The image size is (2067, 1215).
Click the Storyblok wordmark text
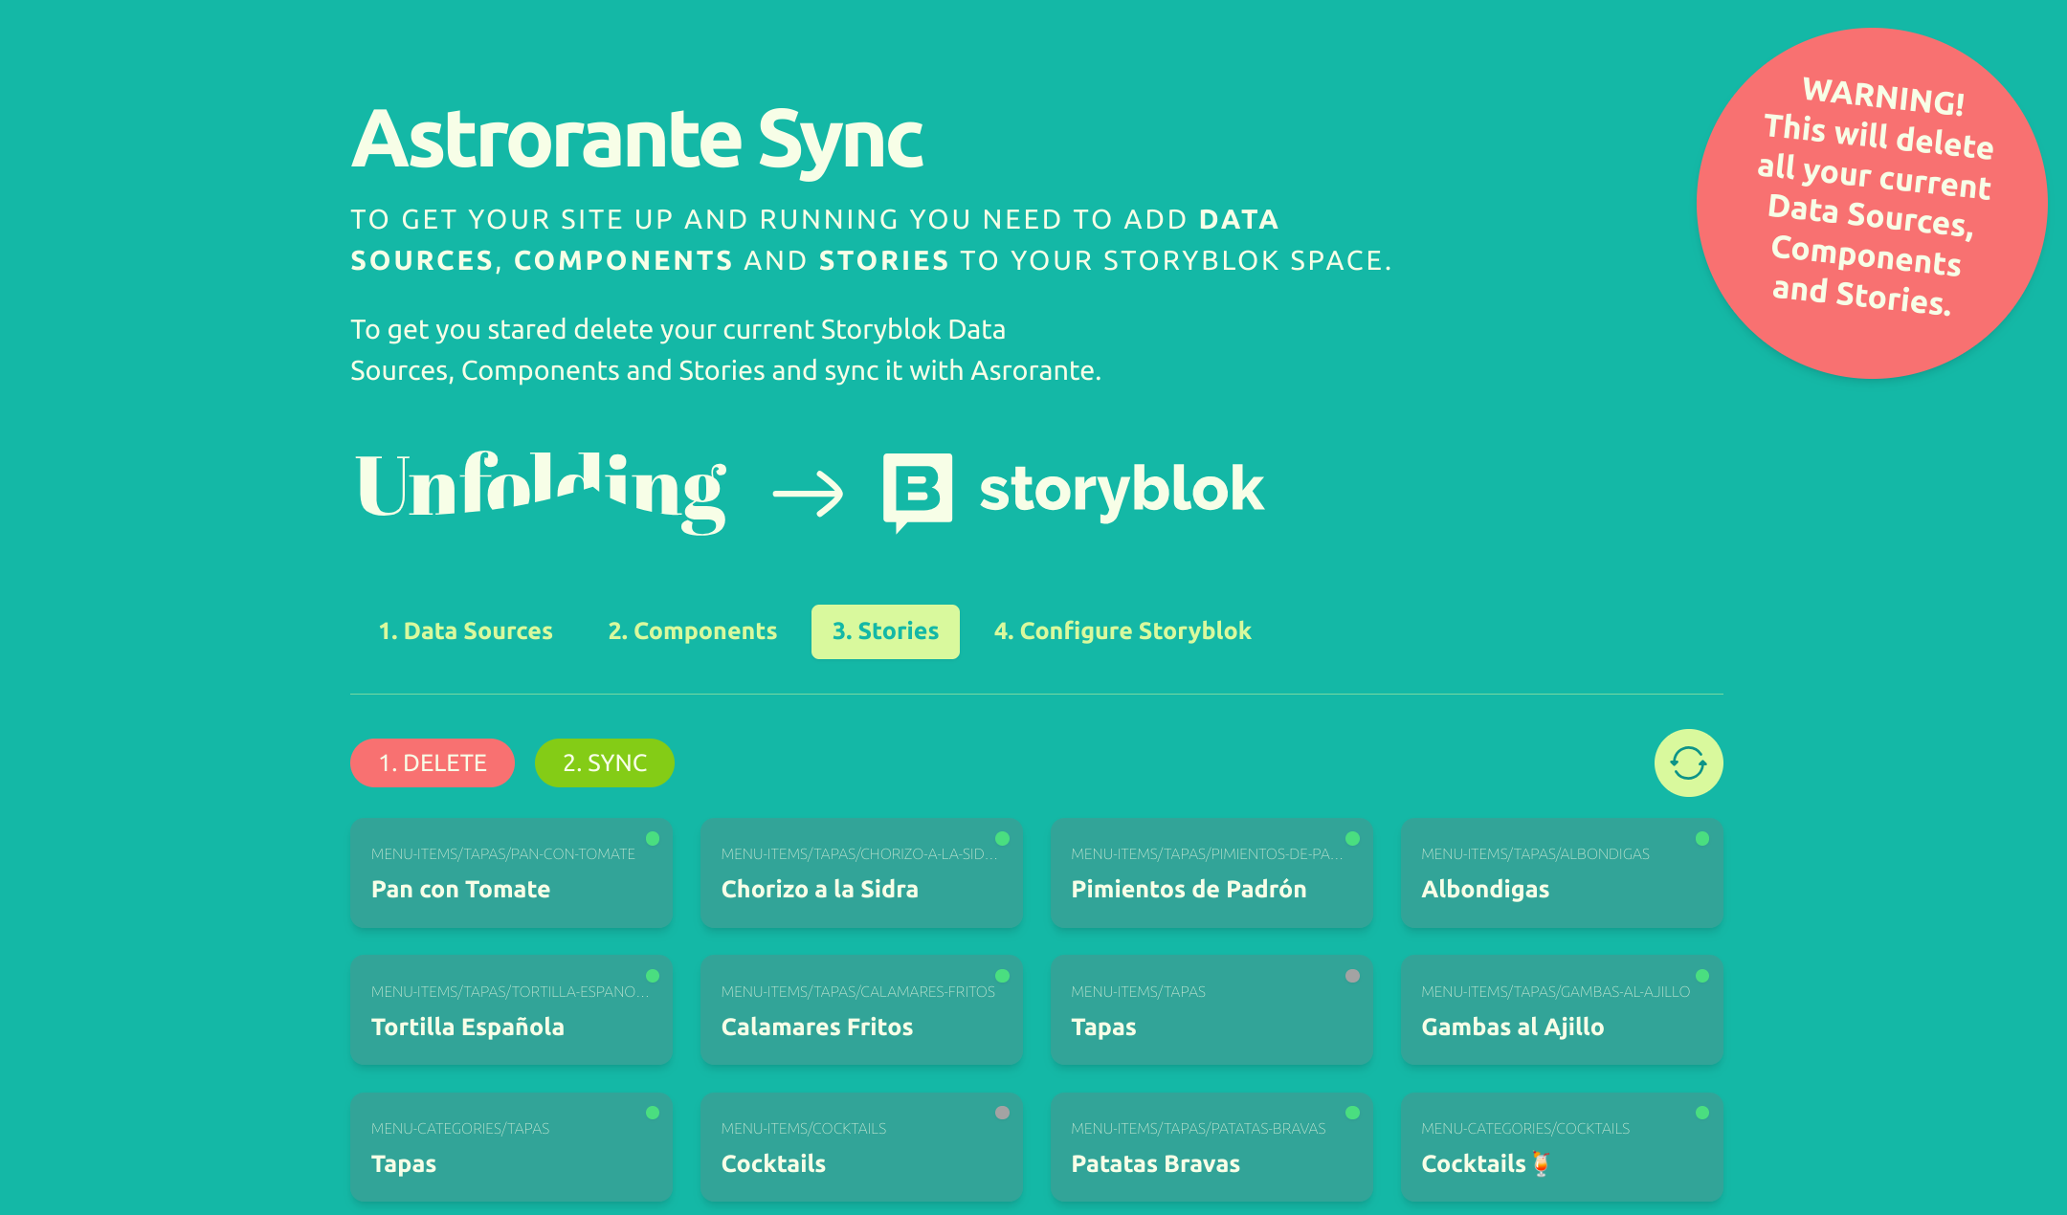1122,490
